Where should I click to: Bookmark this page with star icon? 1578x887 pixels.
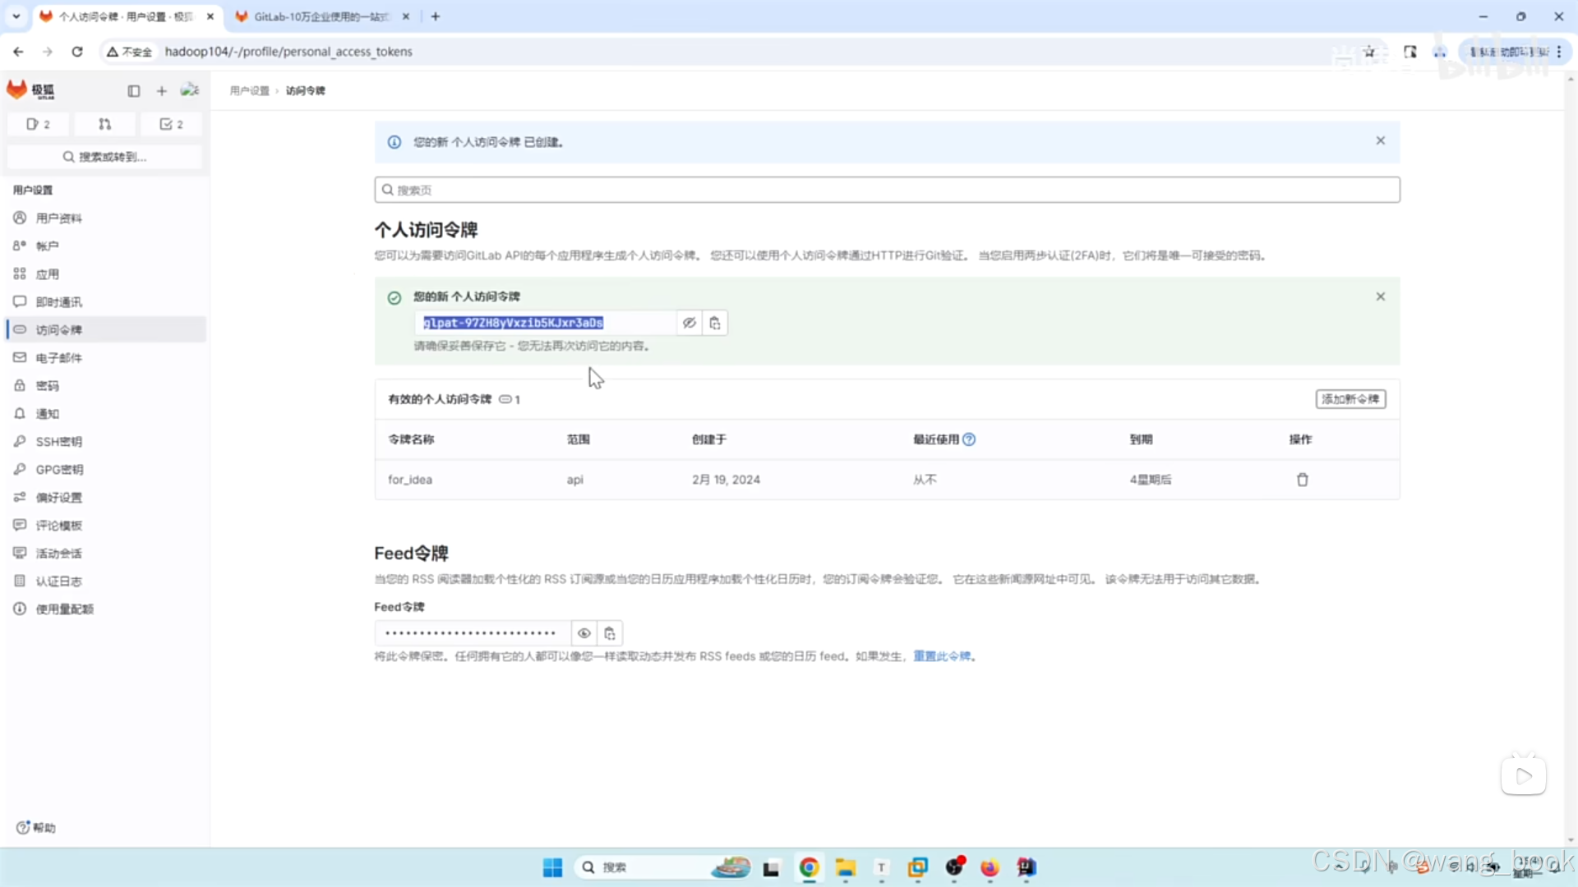(1369, 52)
